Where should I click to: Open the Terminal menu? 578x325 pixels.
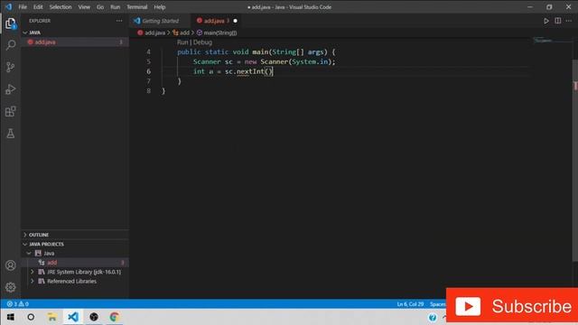pyautogui.click(x=137, y=7)
